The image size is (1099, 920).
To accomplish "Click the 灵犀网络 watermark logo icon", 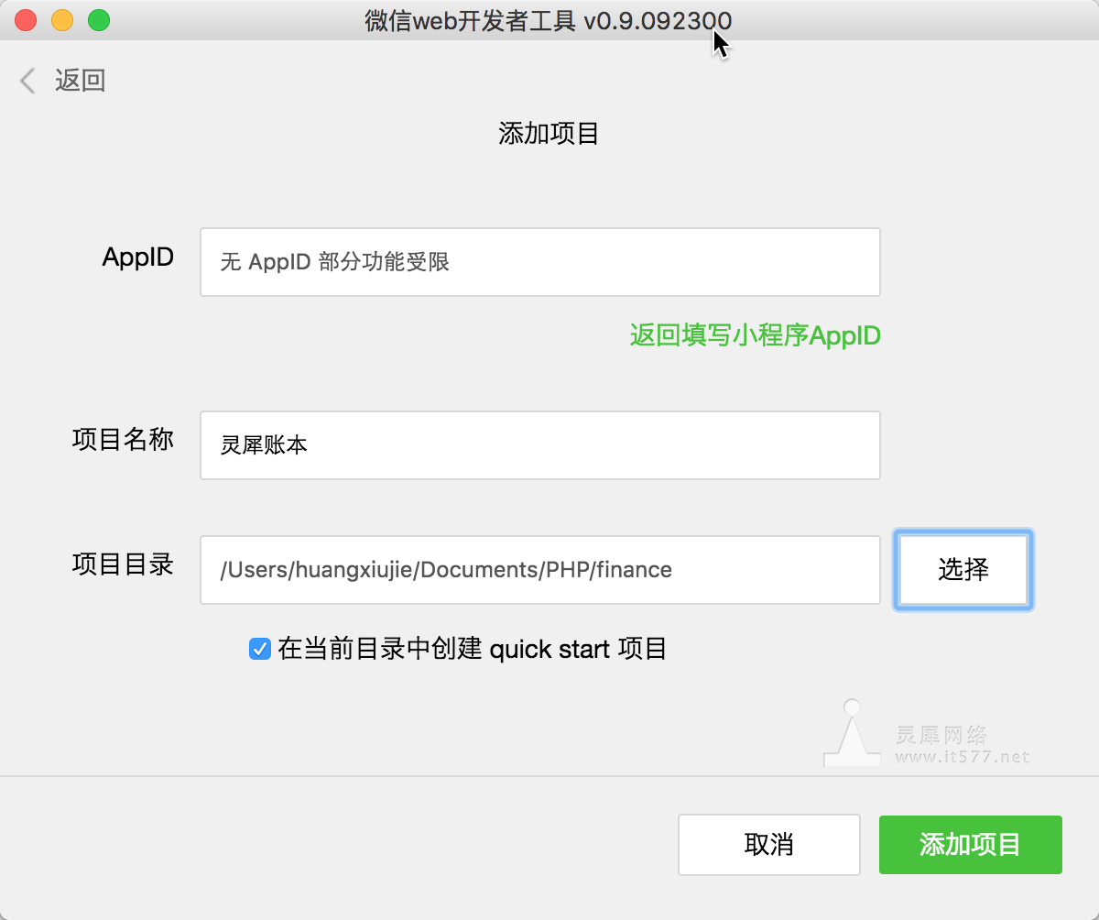I will pos(852,735).
